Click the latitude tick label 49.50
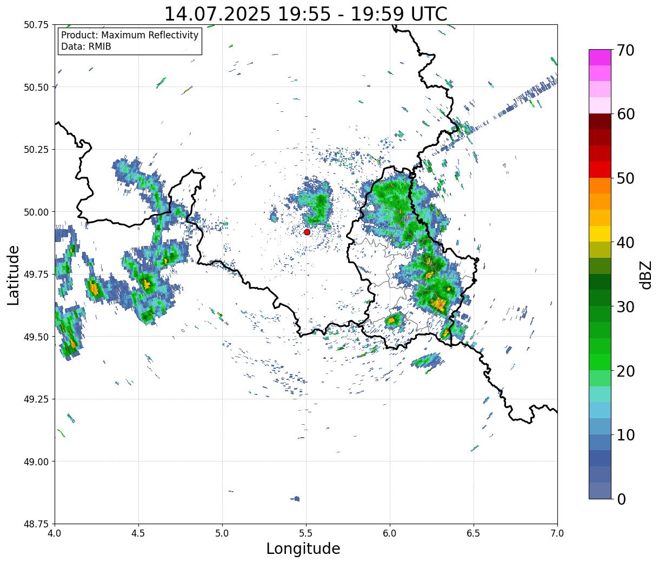Image resolution: width=659 pixels, height=562 pixels. point(36,337)
